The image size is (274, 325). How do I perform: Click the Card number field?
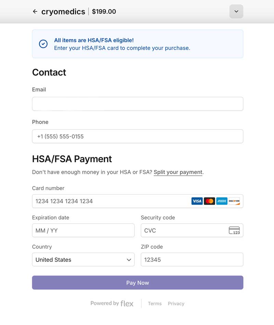(x=103, y=201)
